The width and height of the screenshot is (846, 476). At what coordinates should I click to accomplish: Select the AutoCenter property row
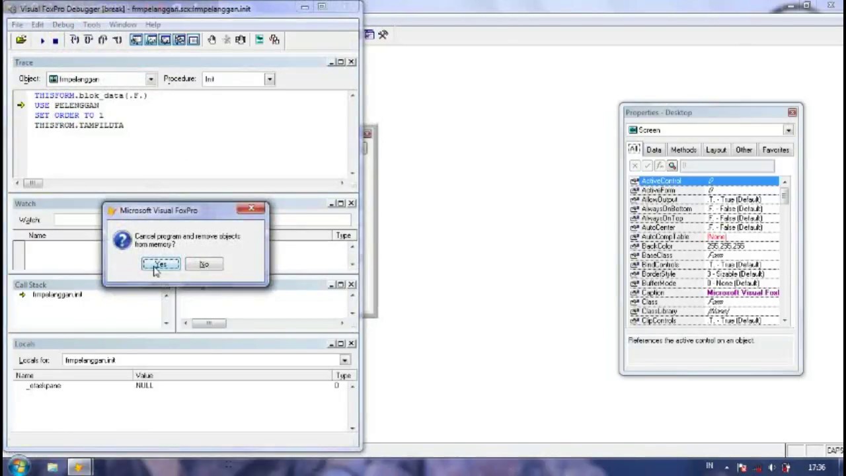[705, 227]
